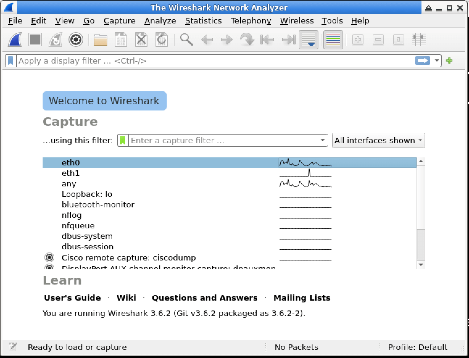Open the Wiki link
Viewport: 469px width, 358px height.
[x=126, y=298]
